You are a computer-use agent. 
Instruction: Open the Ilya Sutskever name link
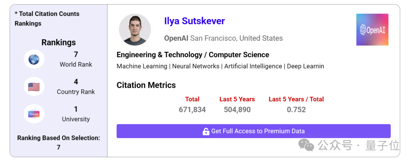coord(194,21)
